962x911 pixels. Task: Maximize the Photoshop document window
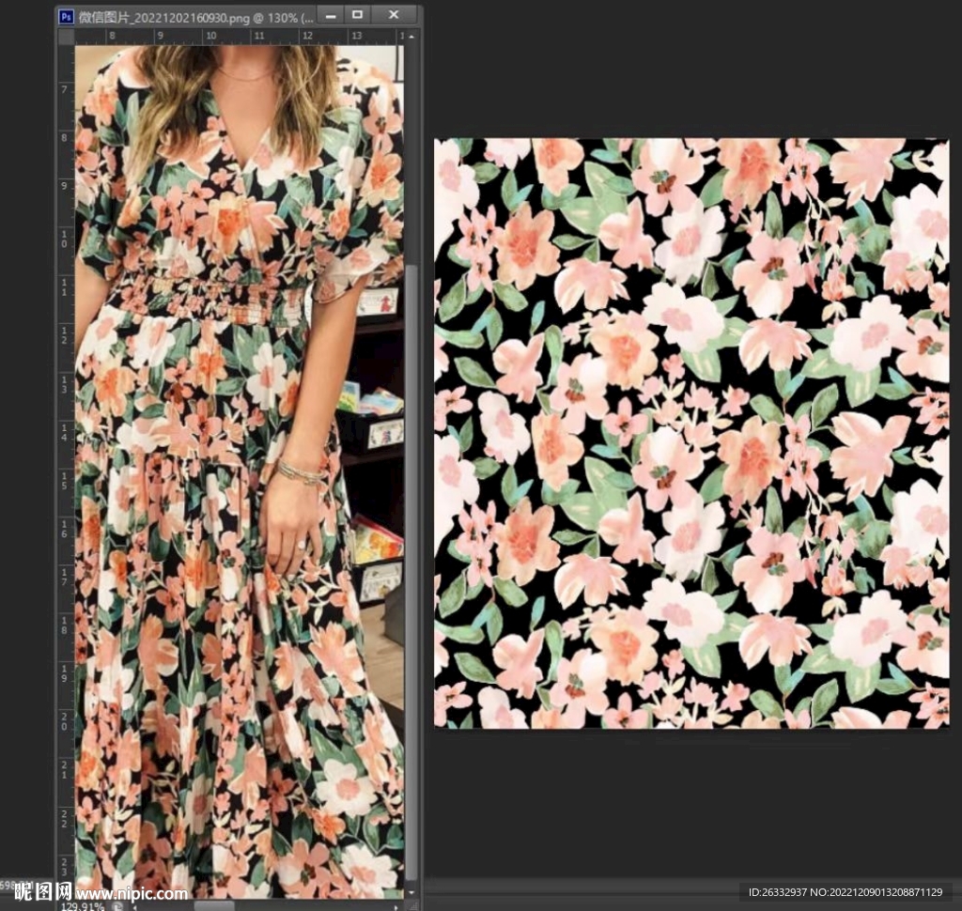357,15
